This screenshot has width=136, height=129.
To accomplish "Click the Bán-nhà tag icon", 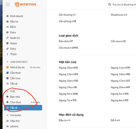I will coord(7,97).
